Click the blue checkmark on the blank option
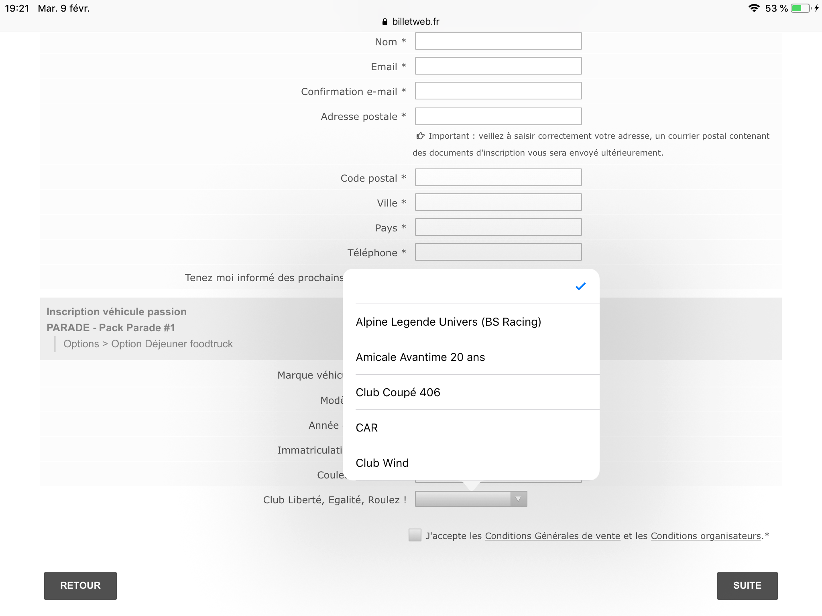822x616 pixels. coord(580,286)
